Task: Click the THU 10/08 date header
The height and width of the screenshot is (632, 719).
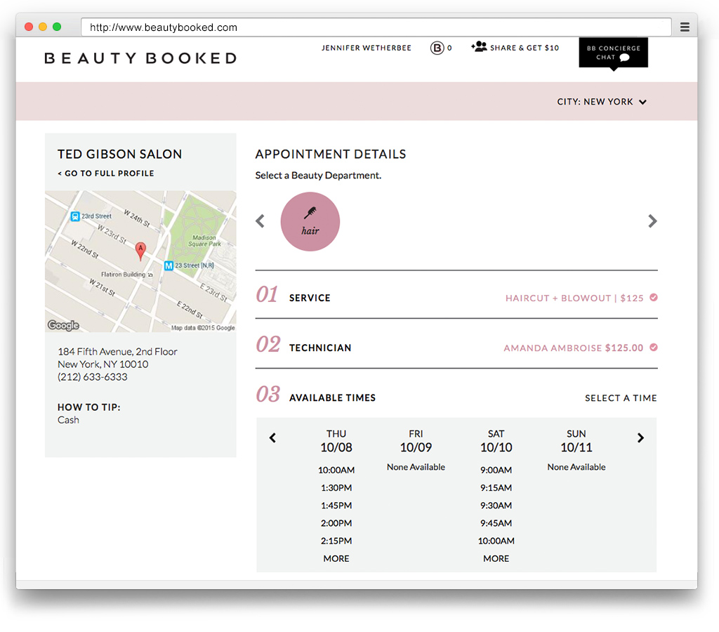Action: tap(336, 441)
